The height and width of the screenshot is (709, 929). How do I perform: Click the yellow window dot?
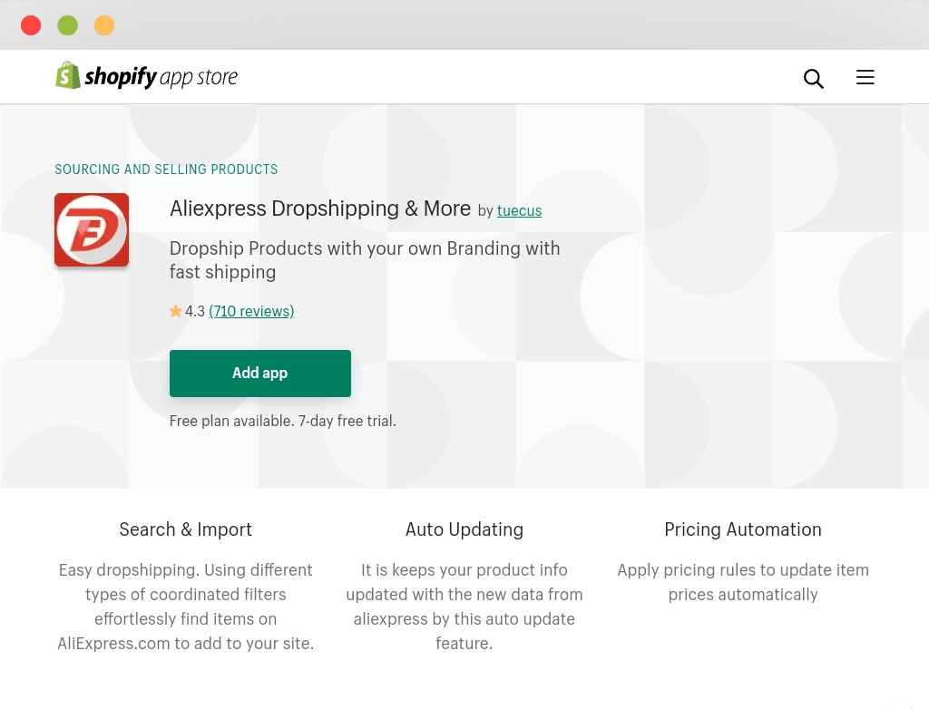(x=104, y=25)
